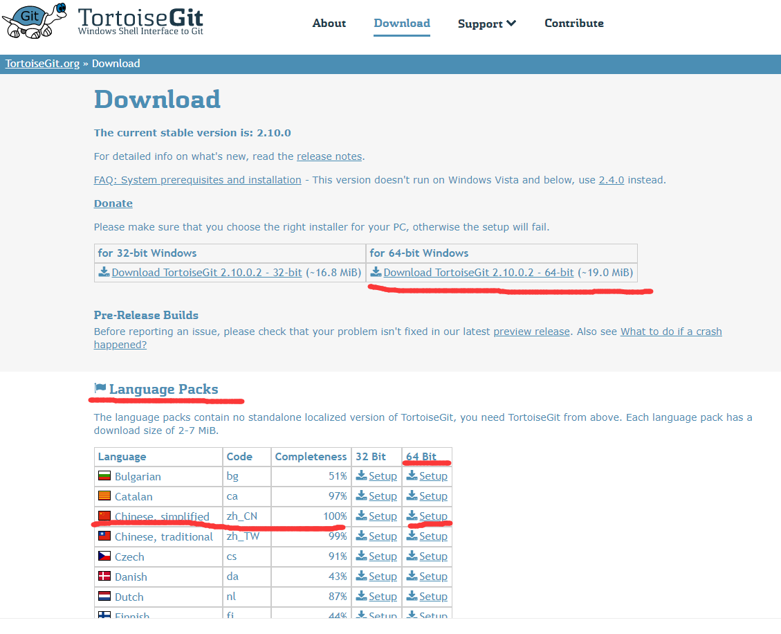Click the '43%' completeness value
Image resolution: width=781 pixels, height=634 pixels.
tap(338, 577)
